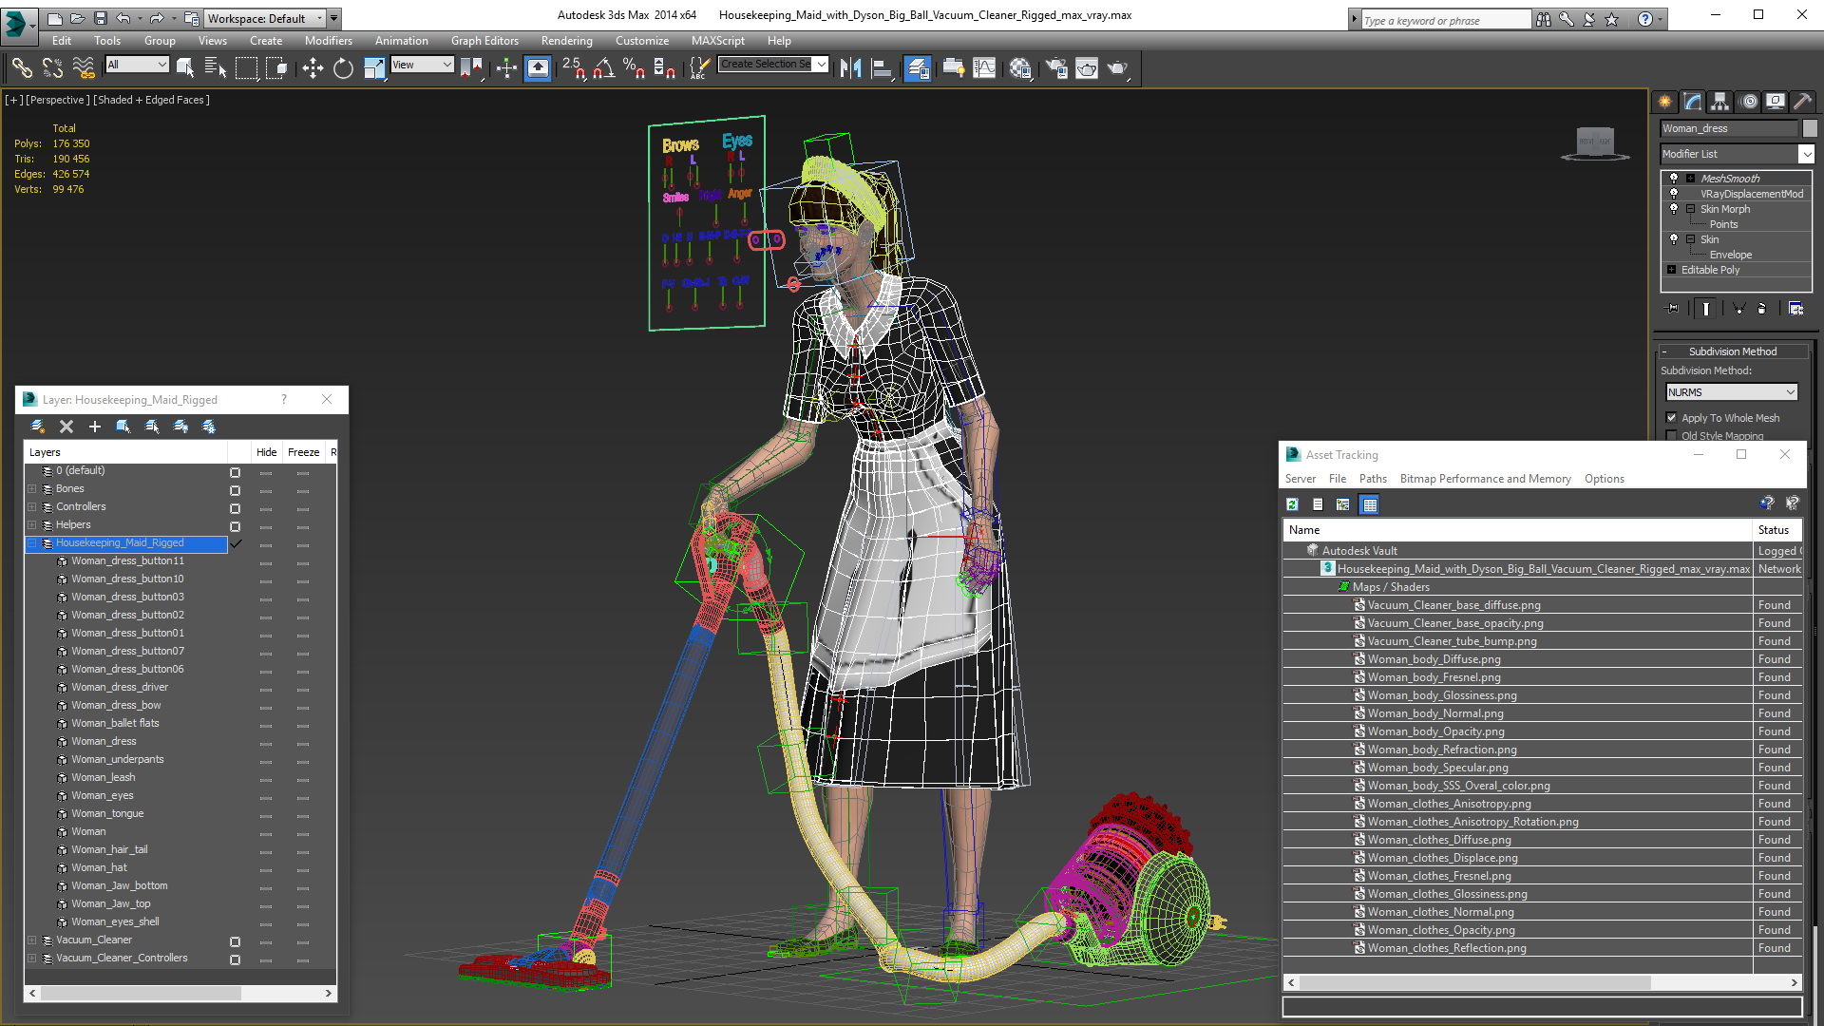The height and width of the screenshot is (1026, 1824).
Task: Click Configure Modifier Sets icon
Action: [1795, 308]
